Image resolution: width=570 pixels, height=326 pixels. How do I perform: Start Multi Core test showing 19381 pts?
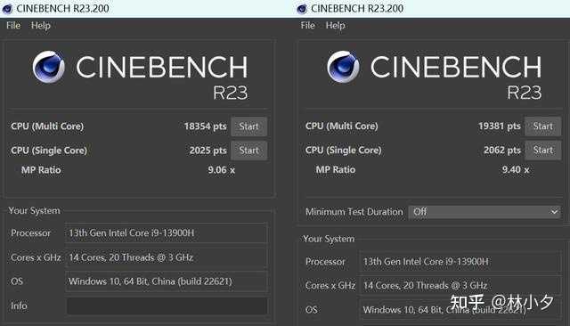(x=542, y=126)
